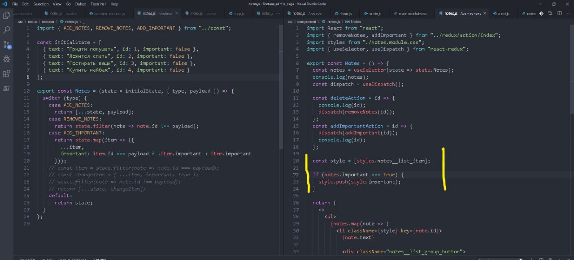Click 'style.push' on line 23
This screenshot has height=260, width=574.
pyautogui.click(x=333, y=182)
